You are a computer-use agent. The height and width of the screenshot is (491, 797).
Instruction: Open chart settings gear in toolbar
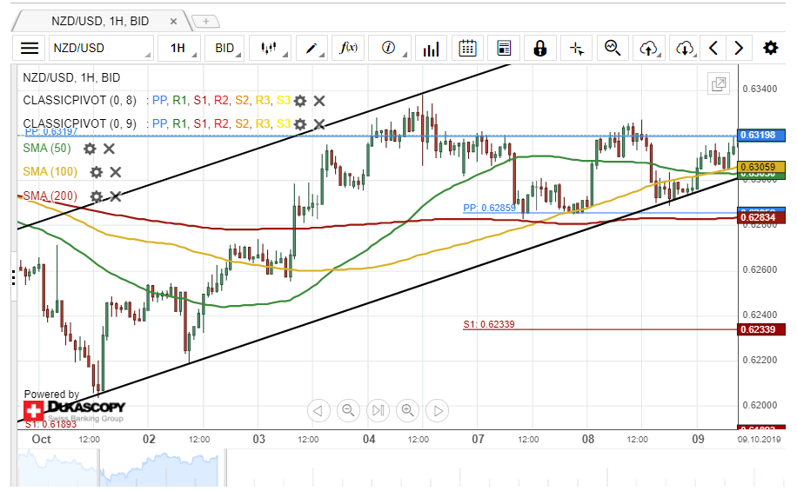[x=770, y=48]
